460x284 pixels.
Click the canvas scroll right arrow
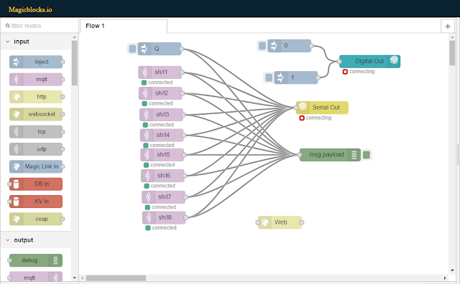445,278
